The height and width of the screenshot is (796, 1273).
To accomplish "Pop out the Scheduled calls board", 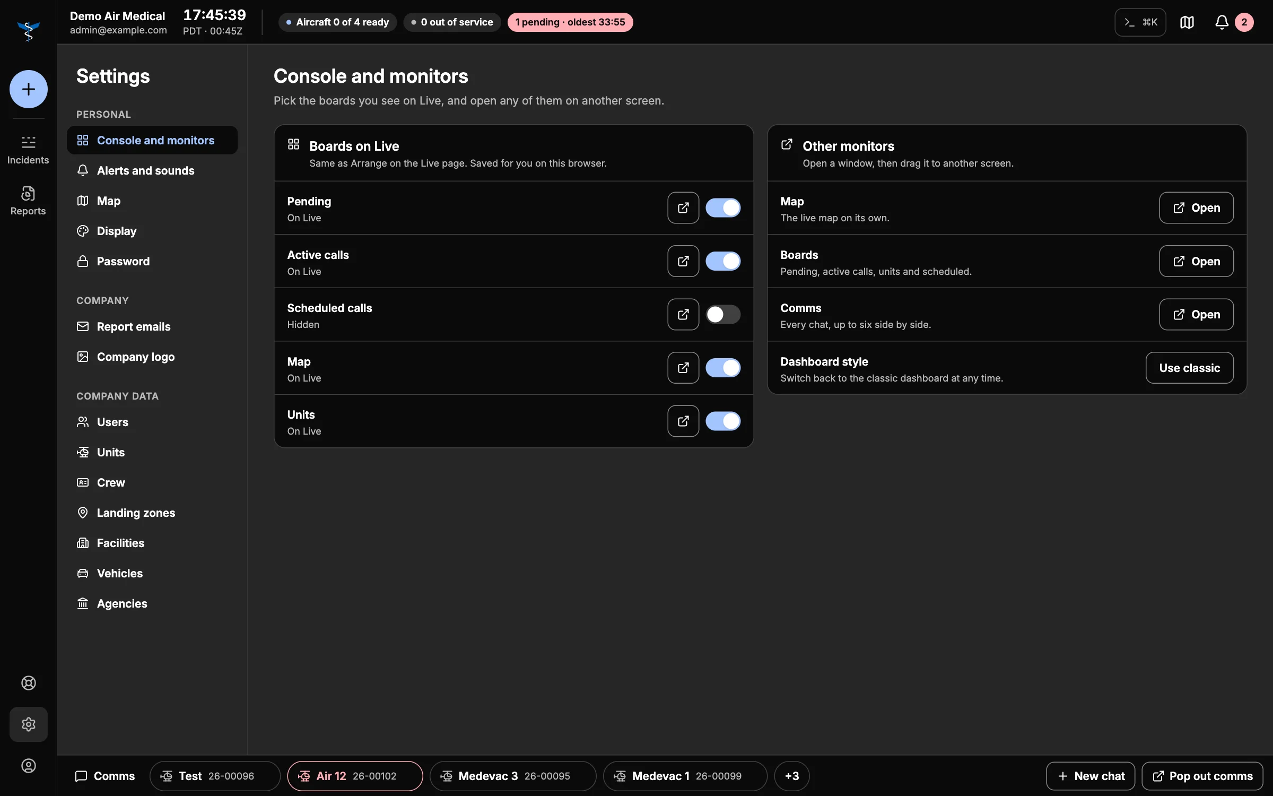I will coord(683,315).
